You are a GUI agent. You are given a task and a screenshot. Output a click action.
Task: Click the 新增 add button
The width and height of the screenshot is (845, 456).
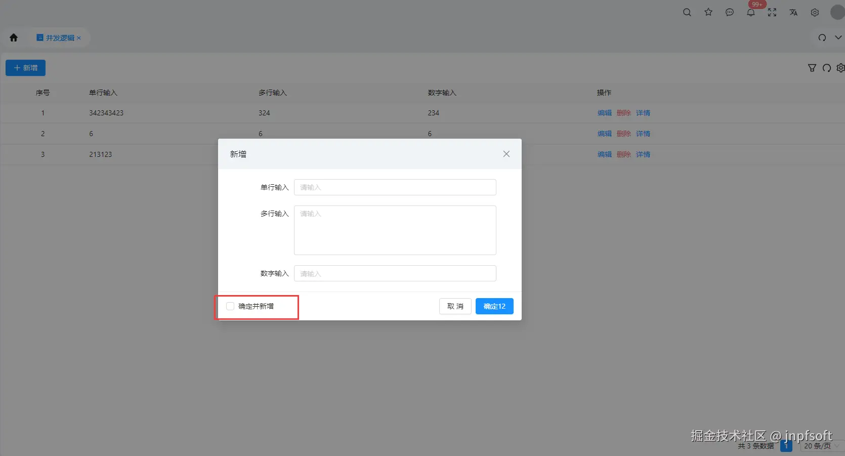tap(25, 68)
